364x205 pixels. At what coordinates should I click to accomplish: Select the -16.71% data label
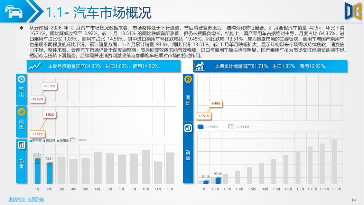49,86
